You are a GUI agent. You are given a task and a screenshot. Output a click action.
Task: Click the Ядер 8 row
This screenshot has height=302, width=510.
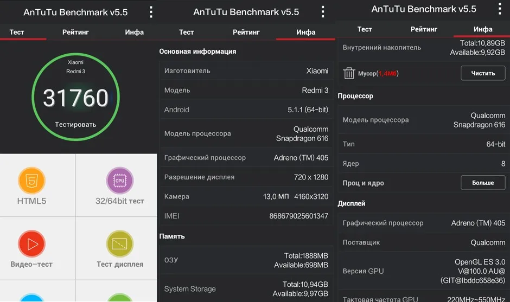point(424,164)
